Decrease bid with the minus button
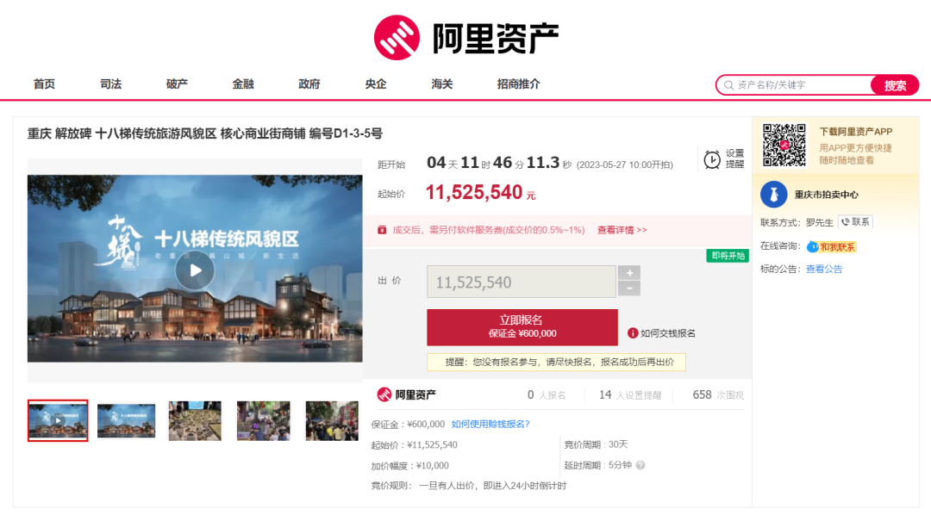931x515 pixels. click(x=629, y=289)
